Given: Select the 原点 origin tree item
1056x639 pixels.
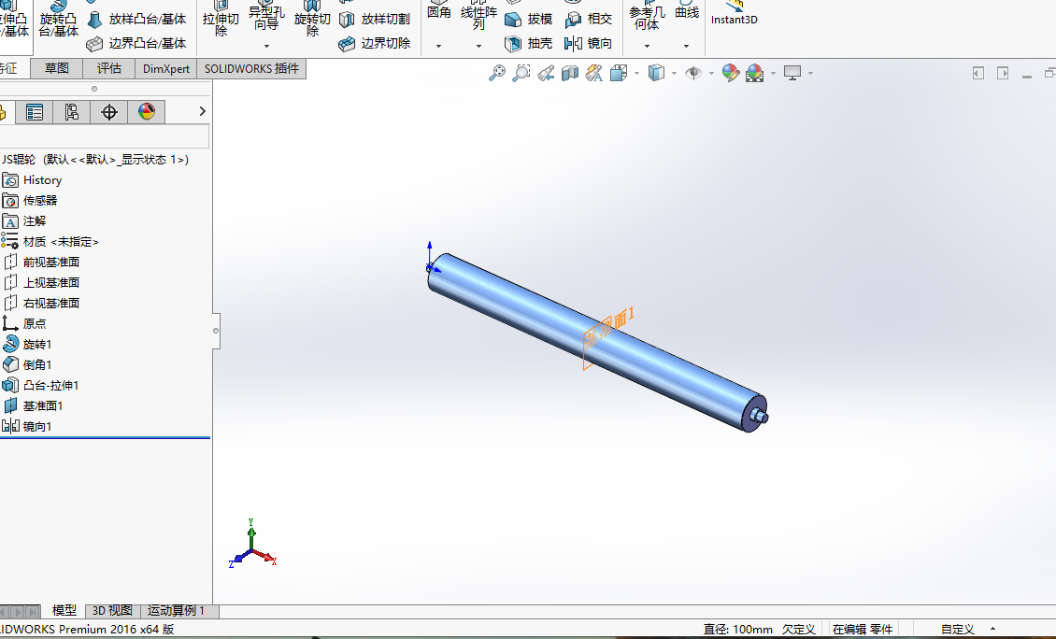Looking at the screenshot, I should (24, 324).
